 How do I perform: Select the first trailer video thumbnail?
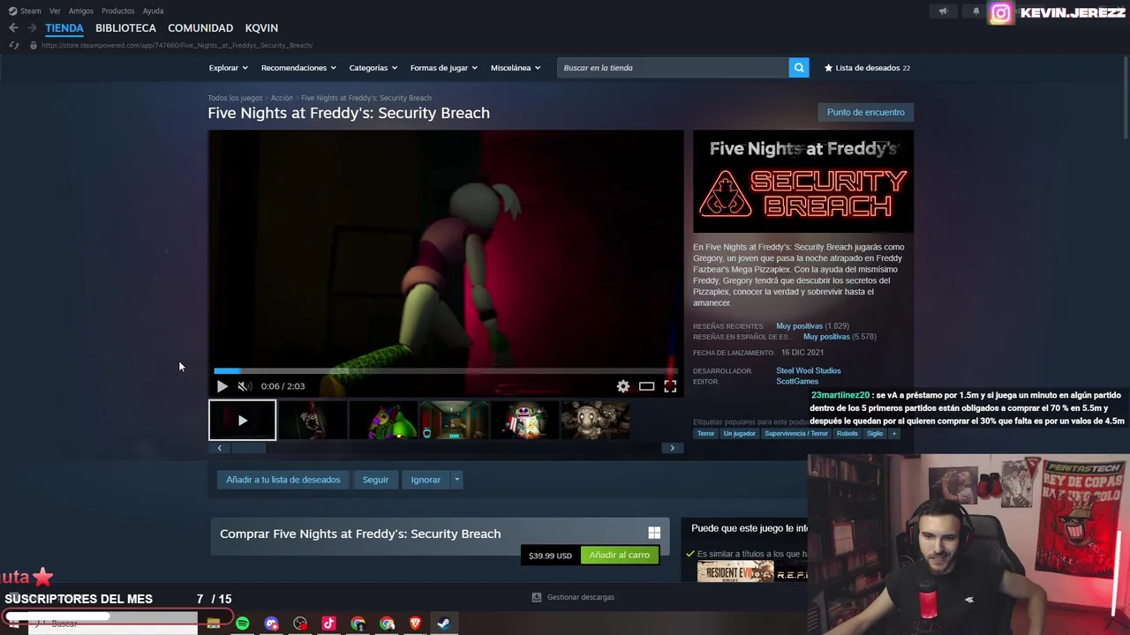242,421
